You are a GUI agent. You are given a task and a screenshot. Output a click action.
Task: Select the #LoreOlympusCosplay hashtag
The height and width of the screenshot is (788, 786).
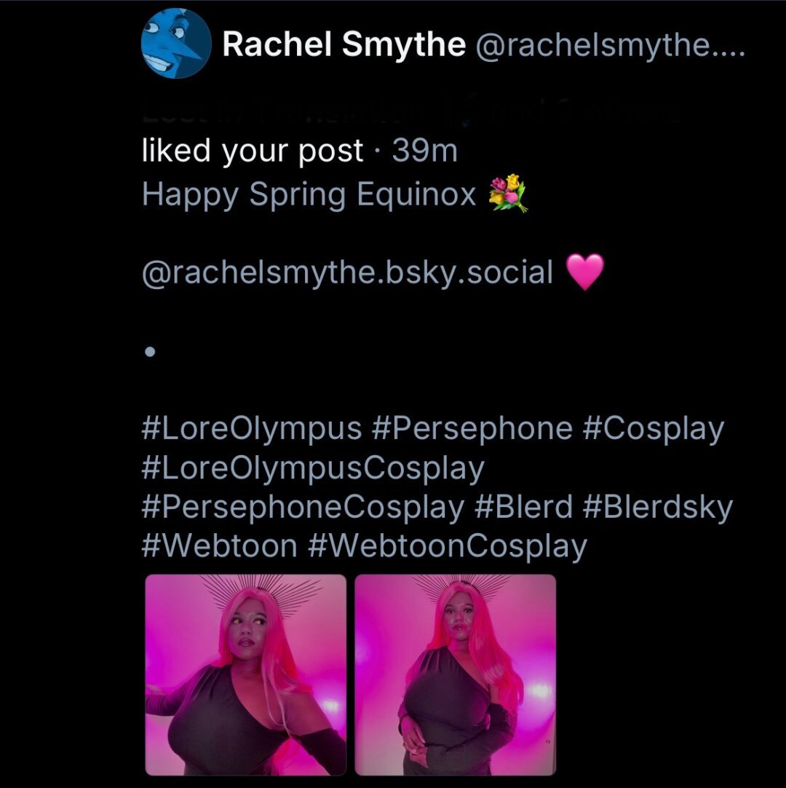coord(313,468)
